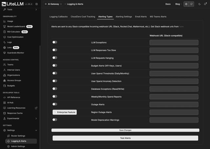Open the AI Gateway switcher dropdown
This screenshot has height=149, width=210.
click(x=53, y=4)
